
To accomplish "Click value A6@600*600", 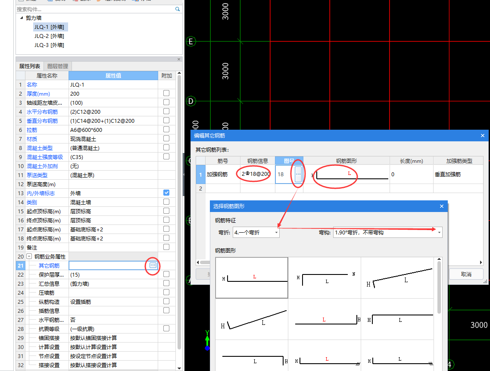I will coord(86,130).
